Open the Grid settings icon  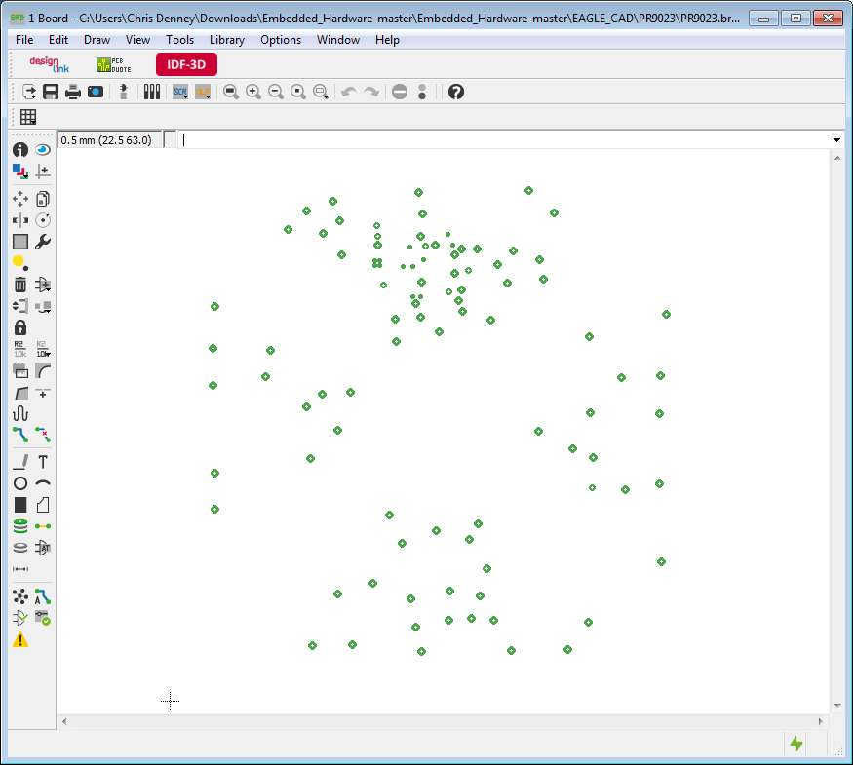[28, 117]
